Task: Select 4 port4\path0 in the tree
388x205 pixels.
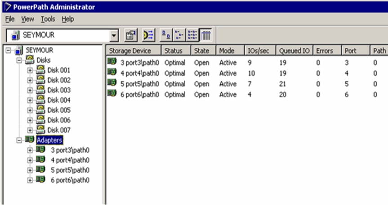Action: click(70, 160)
